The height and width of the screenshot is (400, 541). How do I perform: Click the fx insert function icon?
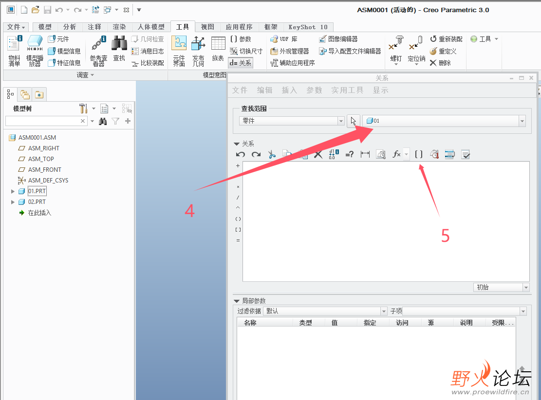click(396, 154)
